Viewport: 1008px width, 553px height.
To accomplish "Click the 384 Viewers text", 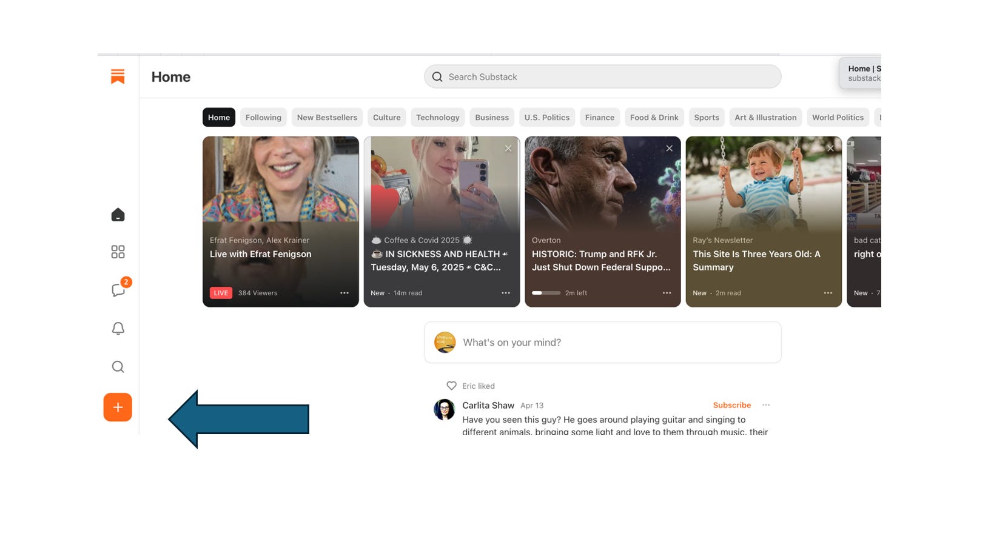I will pyautogui.click(x=258, y=293).
